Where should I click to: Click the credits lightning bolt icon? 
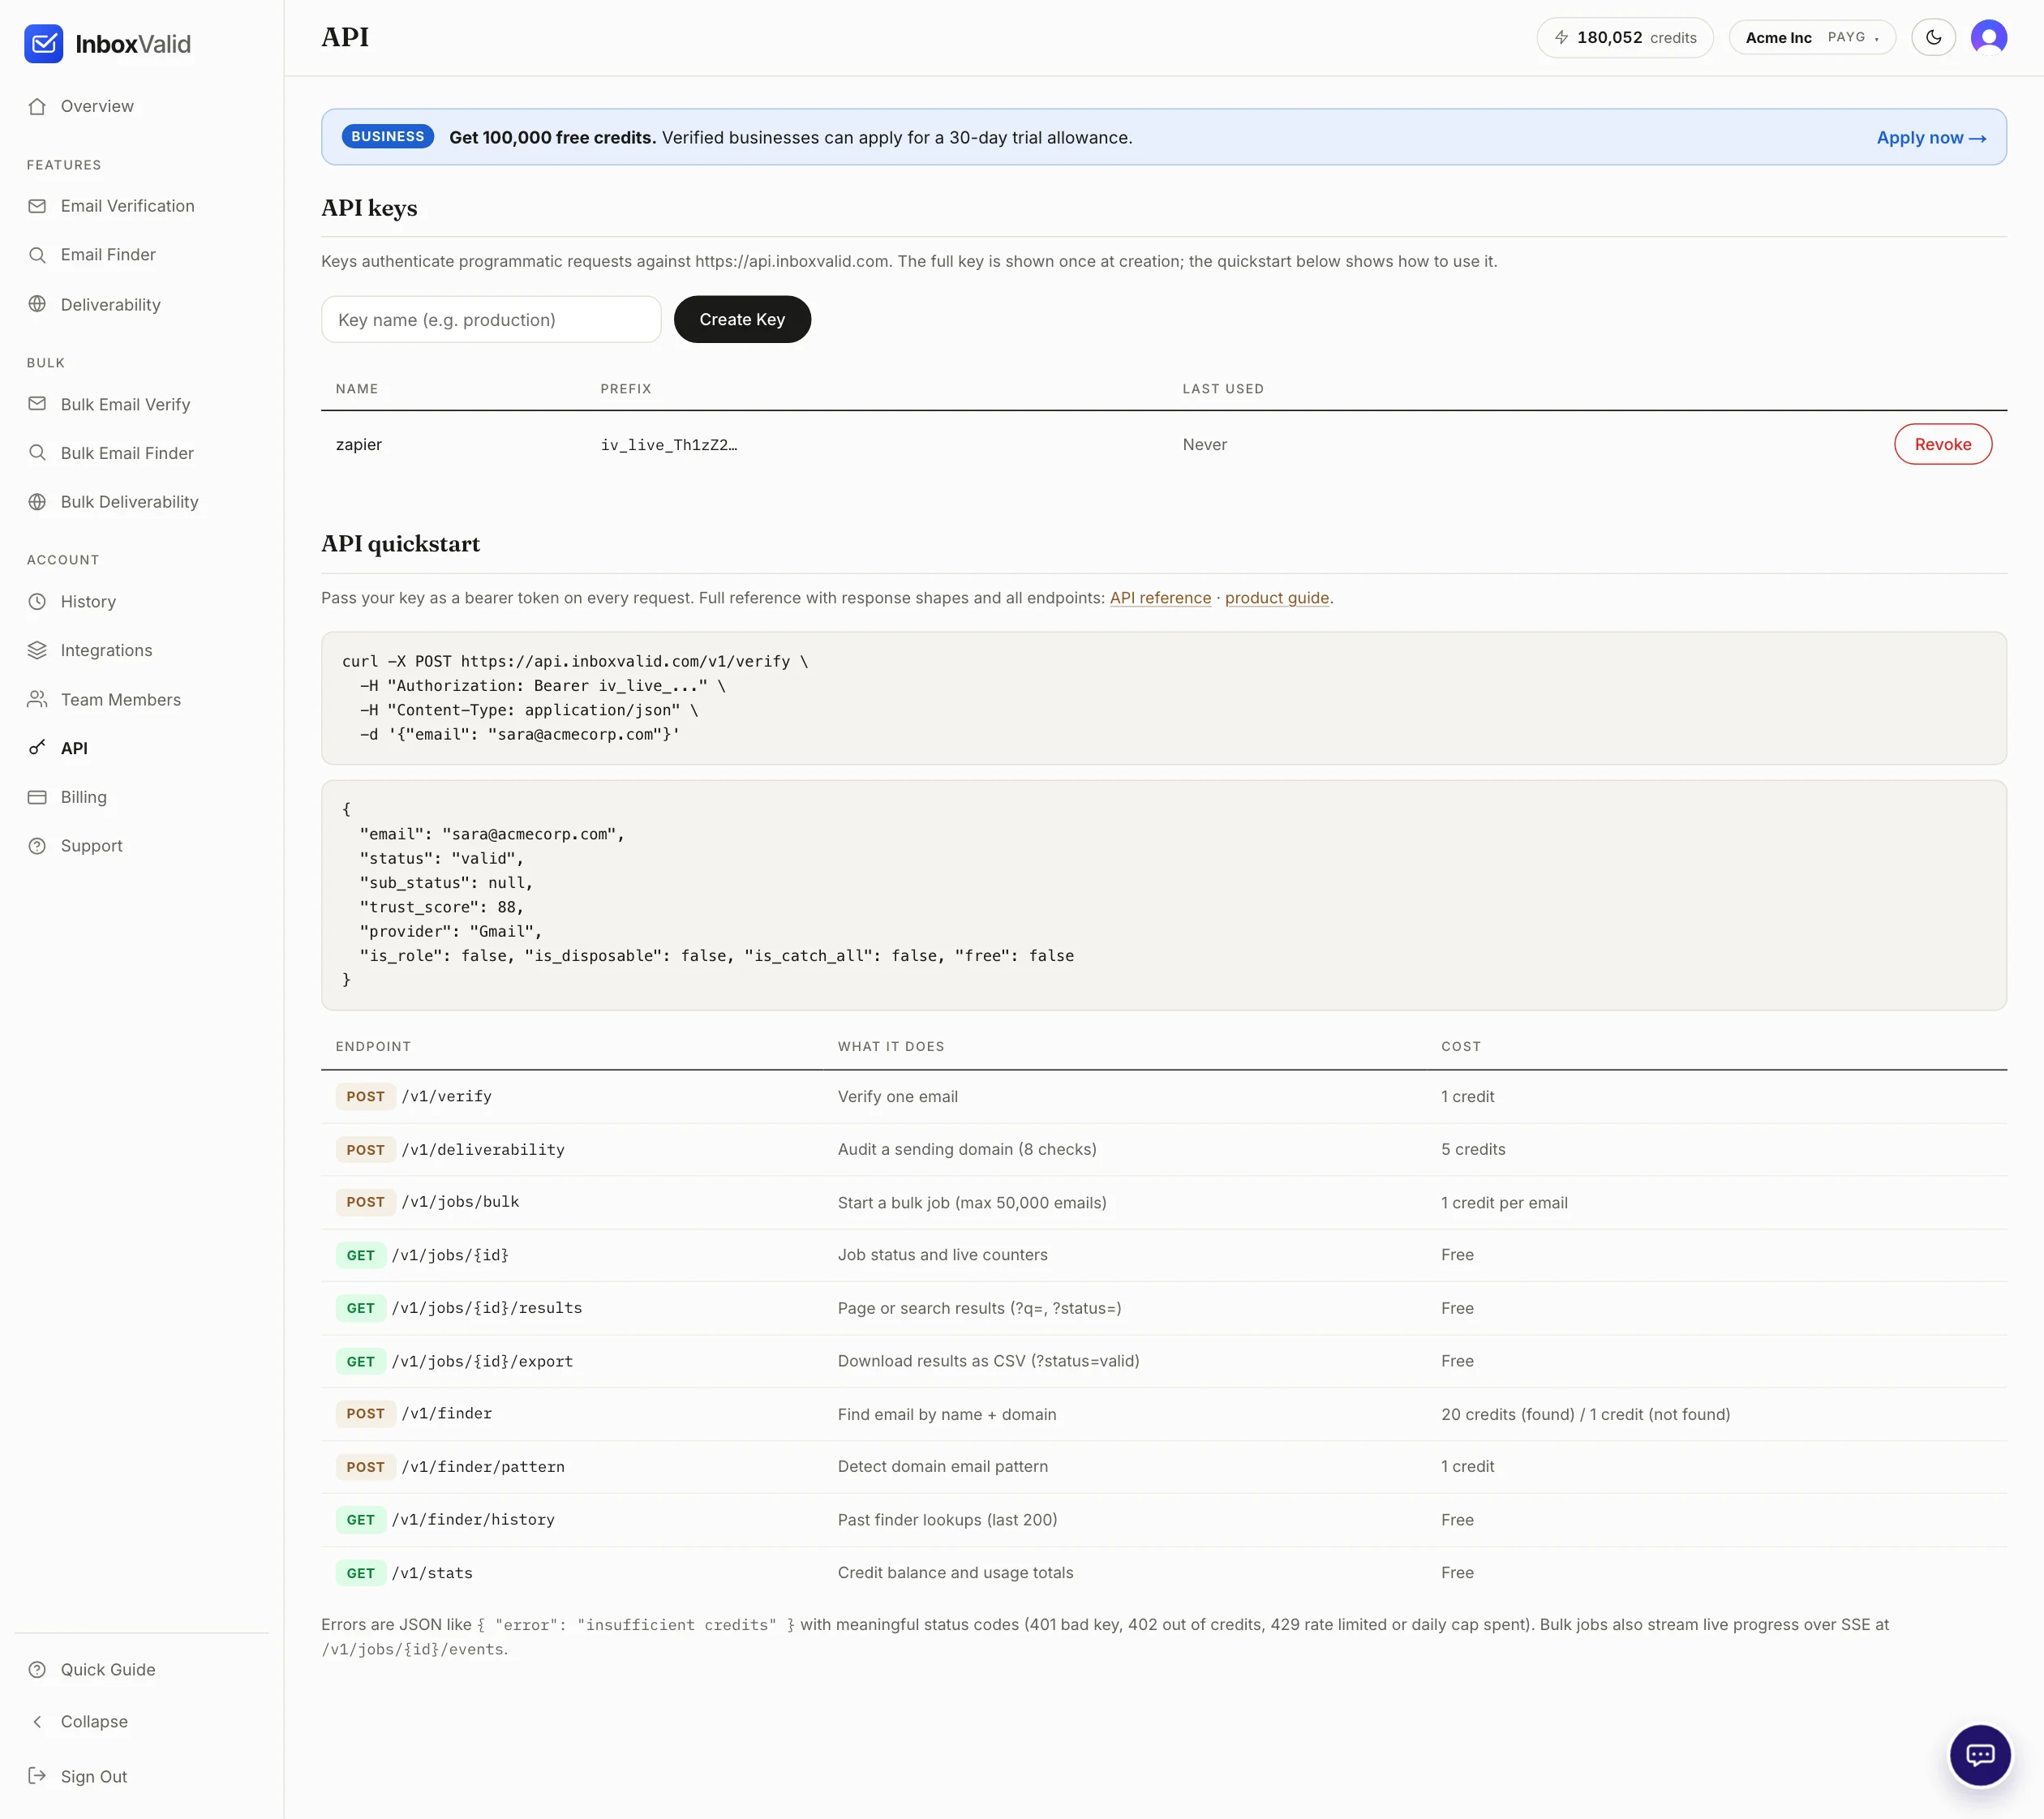[x=1561, y=38]
